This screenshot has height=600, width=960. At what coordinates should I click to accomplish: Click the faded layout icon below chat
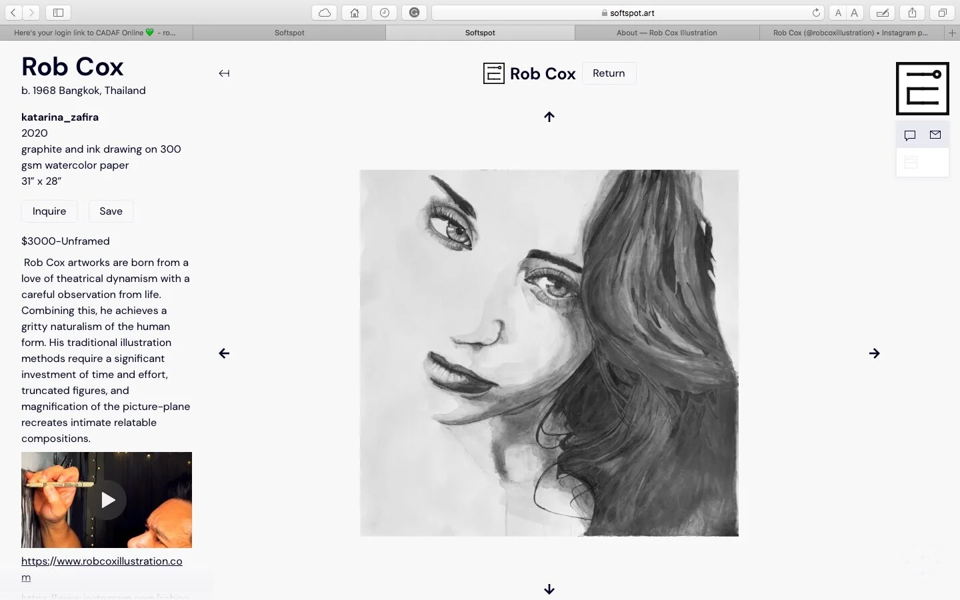[911, 162]
